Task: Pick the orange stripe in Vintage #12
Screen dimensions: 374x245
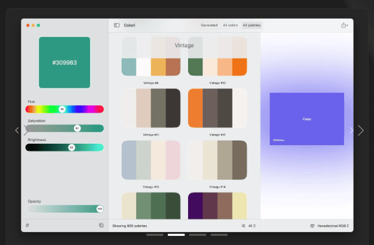Action: (196, 108)
